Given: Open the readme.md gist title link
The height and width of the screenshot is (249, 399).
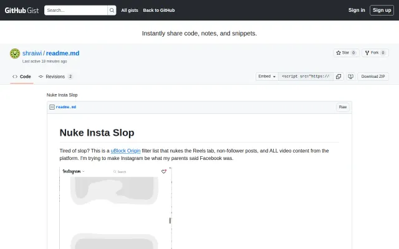Looking at the screenshot, I should (62, 53).
